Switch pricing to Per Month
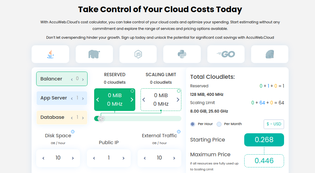This screenshot has height=173, width=315. tap(219, 124)
